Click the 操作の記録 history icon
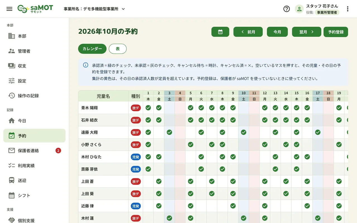Viewport: 357px width, 223px height. click(x=11, y=96)
